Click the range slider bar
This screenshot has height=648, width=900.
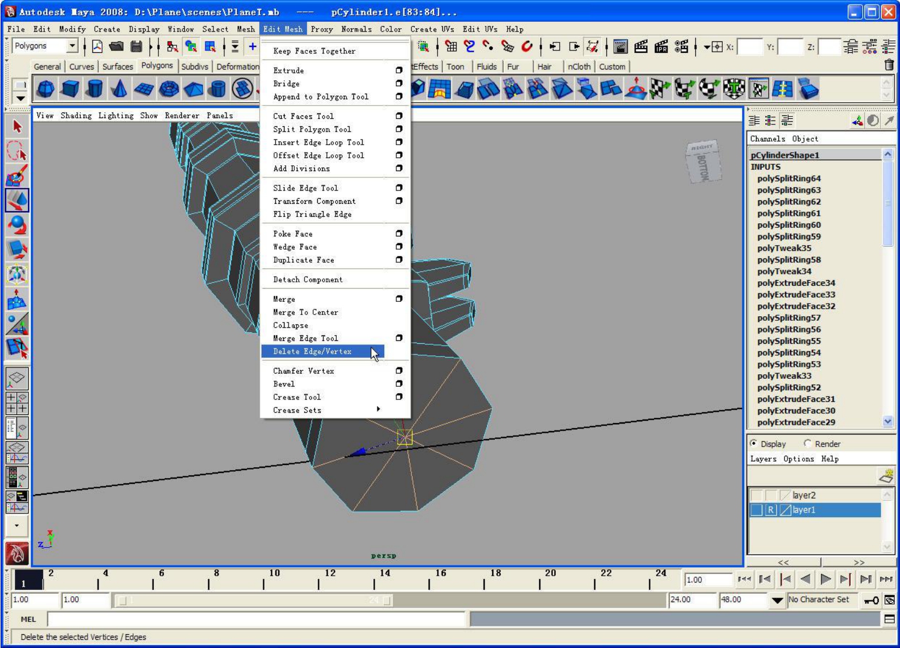254,600
